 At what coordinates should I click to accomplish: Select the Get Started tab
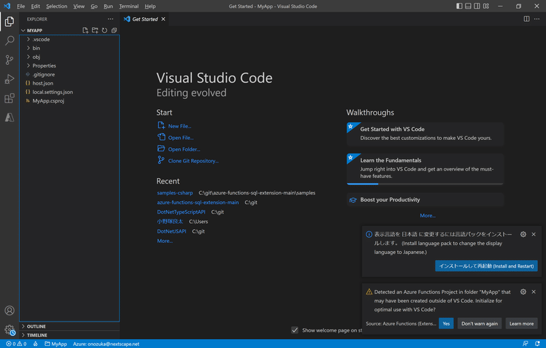(145, 19)
